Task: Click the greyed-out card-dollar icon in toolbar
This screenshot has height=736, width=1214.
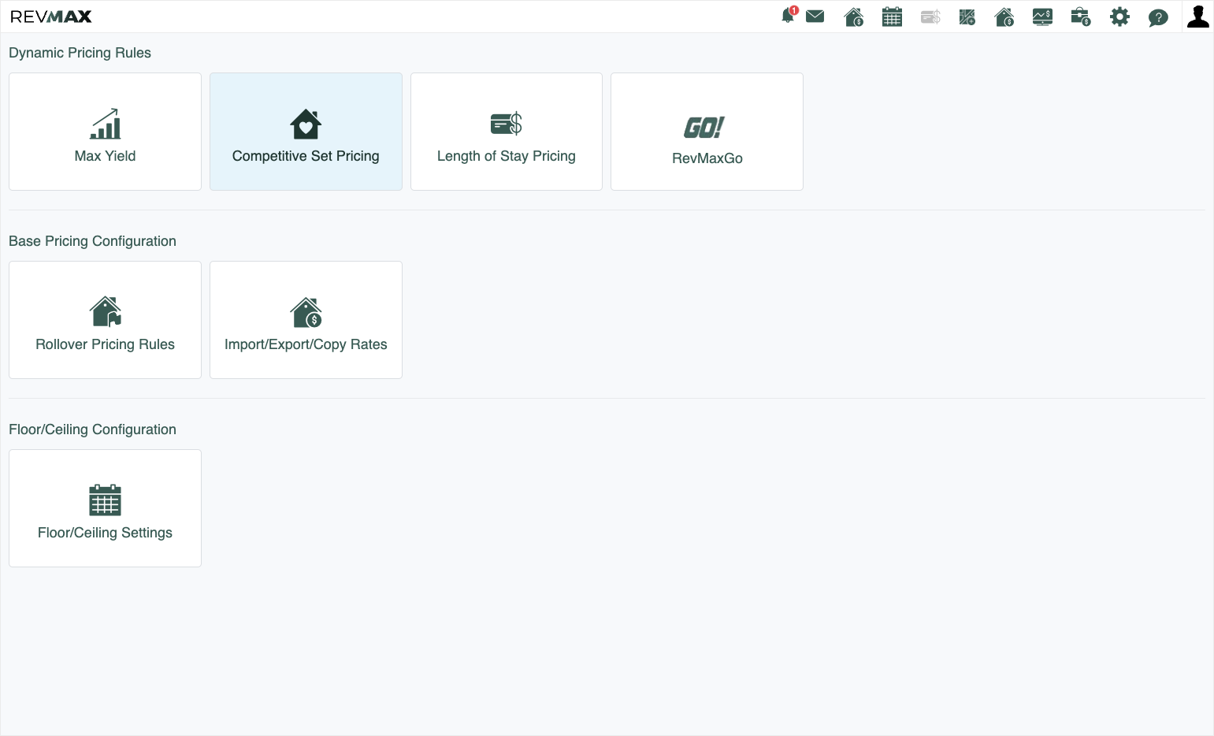Action: (x=930, y=17)
